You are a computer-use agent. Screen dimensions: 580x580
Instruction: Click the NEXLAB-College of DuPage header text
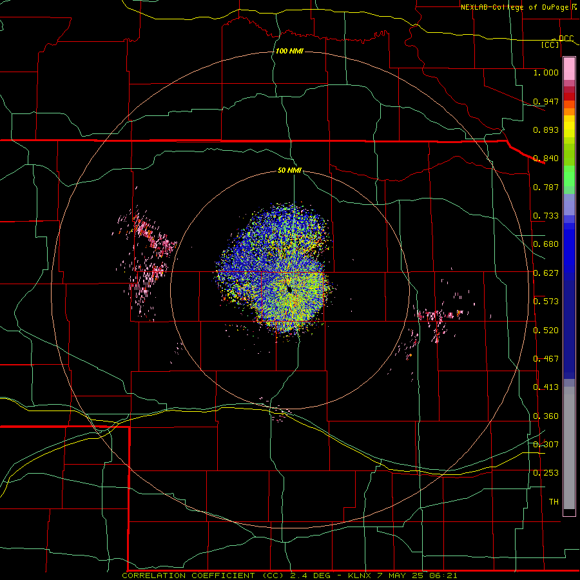[516, 7]
